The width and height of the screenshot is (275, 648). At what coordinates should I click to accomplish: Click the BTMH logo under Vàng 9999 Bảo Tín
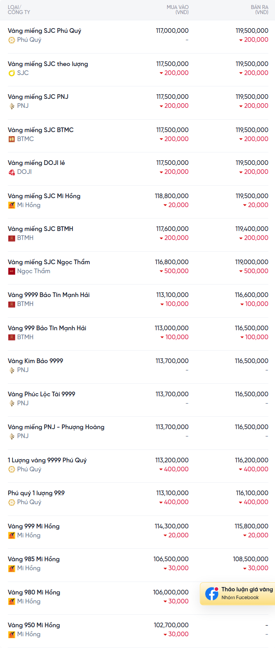click(12, 304)
